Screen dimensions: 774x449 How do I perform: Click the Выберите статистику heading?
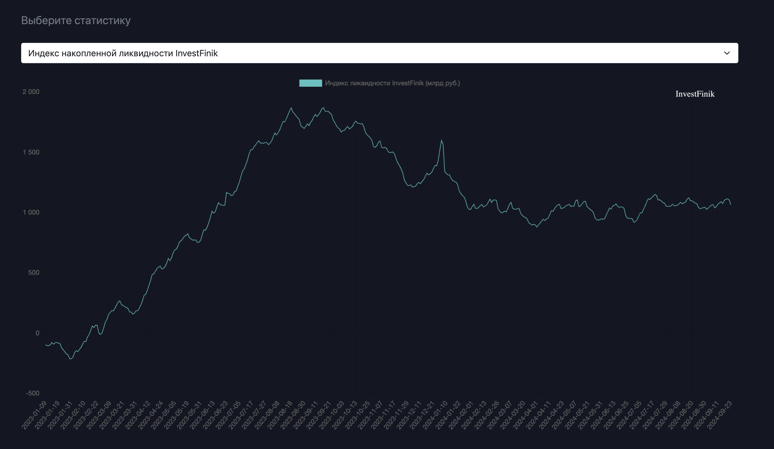76,20
